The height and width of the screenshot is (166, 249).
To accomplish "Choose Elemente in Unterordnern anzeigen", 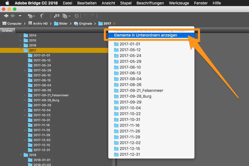I will pyautogui.click(x=151, y=35).
